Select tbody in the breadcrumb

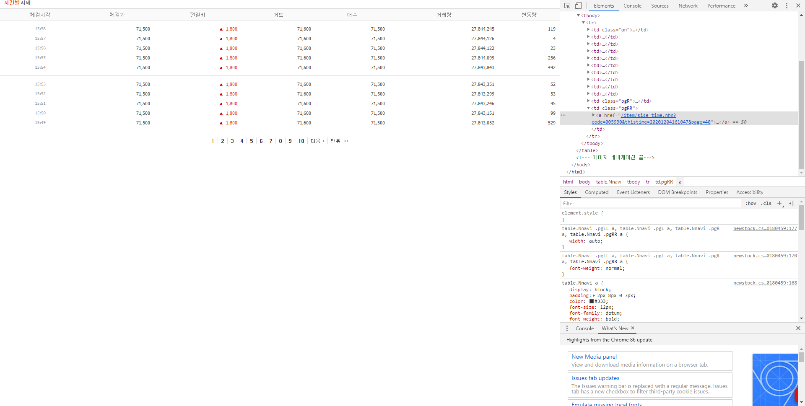click(634, 182)
